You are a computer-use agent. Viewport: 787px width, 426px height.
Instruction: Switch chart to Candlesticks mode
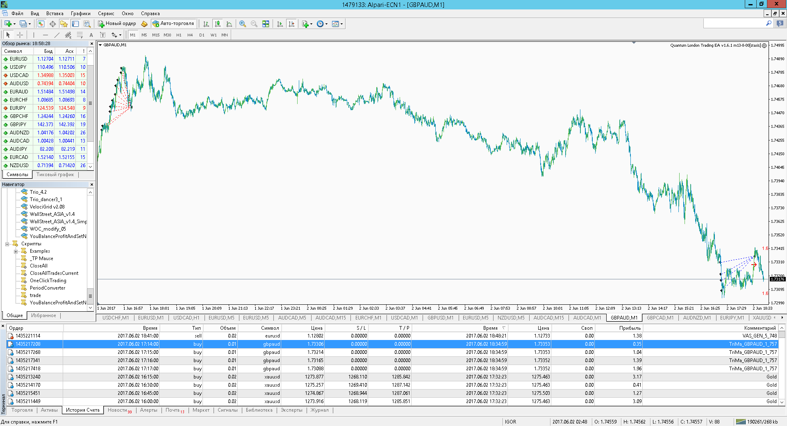(x=218, y=24)
